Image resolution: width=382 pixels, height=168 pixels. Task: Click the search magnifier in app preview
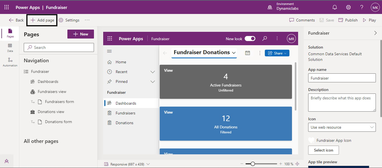265,39
